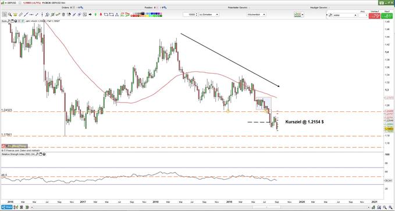Image resolution: width=395 pixels, height=211 pixels.
Task: Open price chart wrench settings next to Kurs
Action: coord(9,21)
